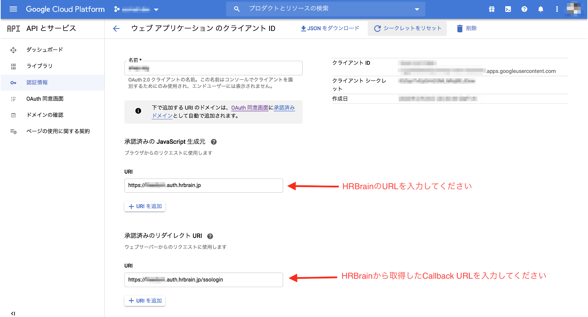Screen dimensions: 588x317
Task: Open the user account avatar
Action: click(x=574, y=9)
